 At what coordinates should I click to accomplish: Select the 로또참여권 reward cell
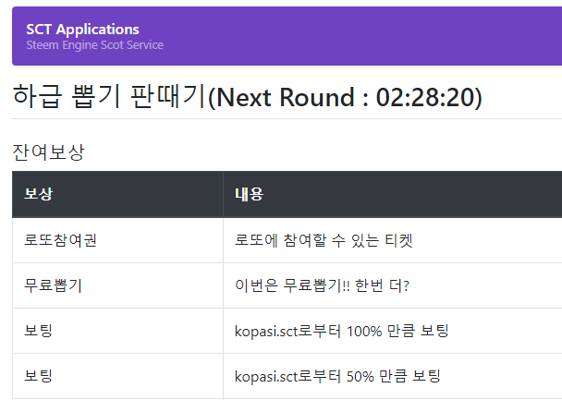(x=117, y=240)
